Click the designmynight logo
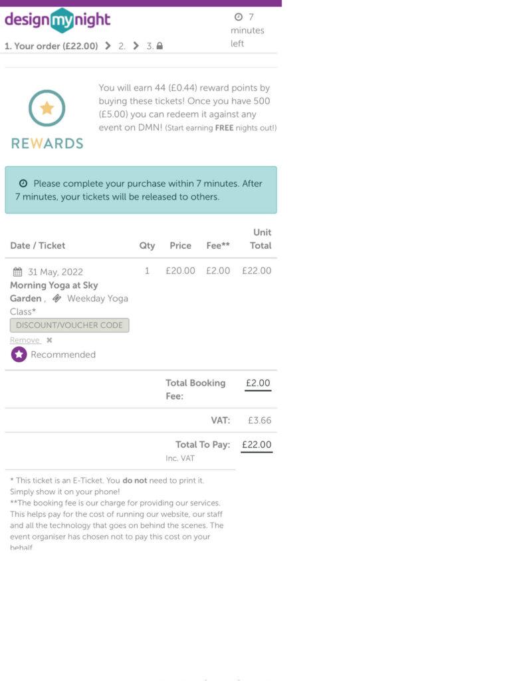This screenshot has height=681, width=529. click(58, 21)
